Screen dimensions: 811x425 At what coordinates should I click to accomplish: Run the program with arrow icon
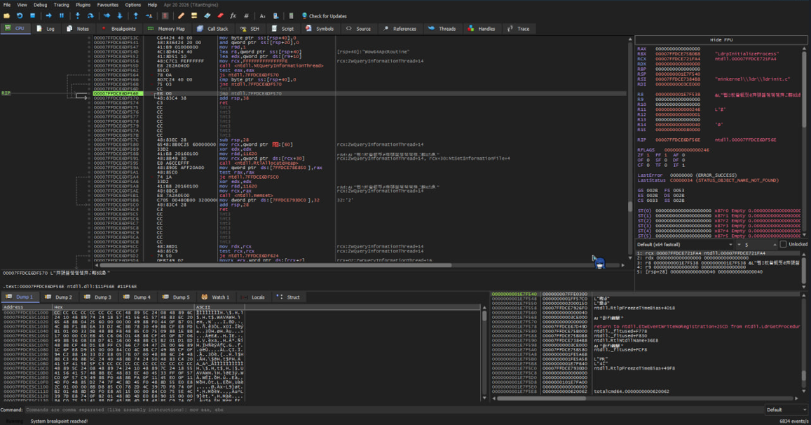[x=48, y=16]
